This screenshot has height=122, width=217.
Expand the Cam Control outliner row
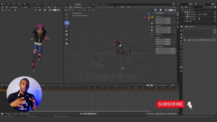[x=185, y=19]
